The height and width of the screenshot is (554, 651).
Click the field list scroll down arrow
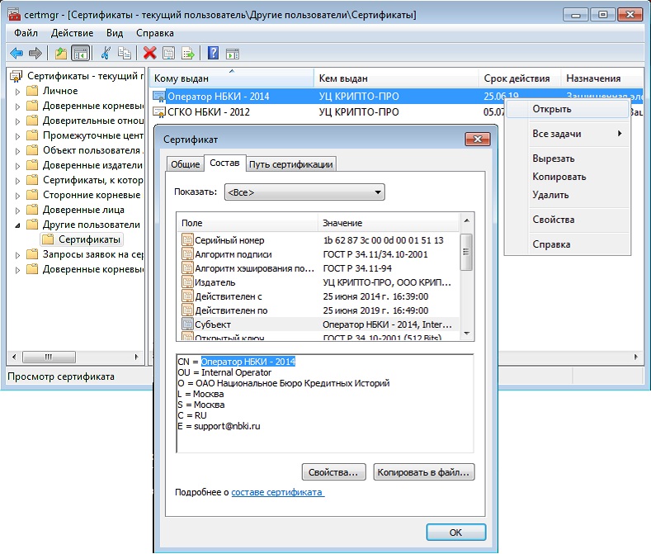(466, 334)
